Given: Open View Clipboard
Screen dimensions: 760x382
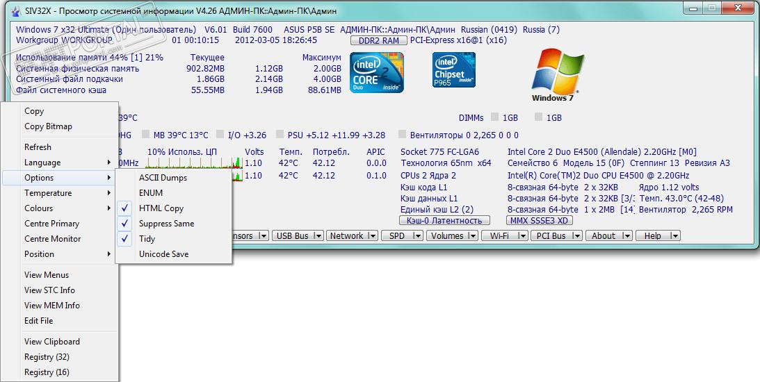Looking at the screenshot, I should [60, 342].
